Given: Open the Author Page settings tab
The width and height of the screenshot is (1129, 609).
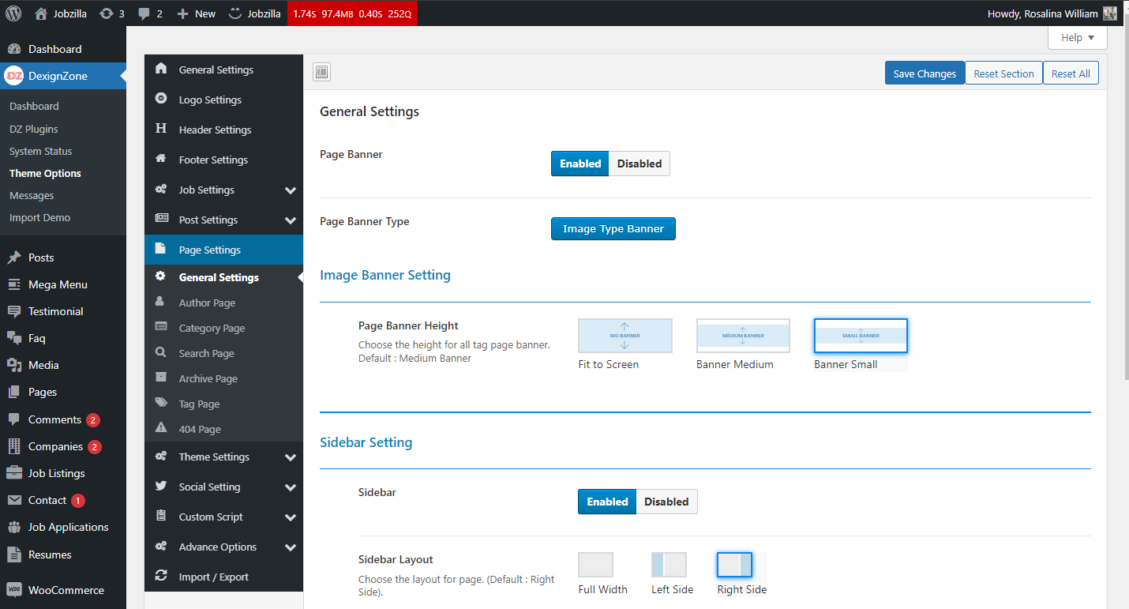Looking at the screenshot, I should point(207,303).
